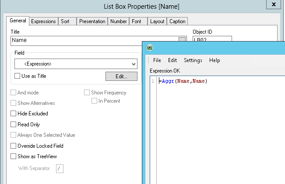Enable the Hide Excluded checkbox
Screen dimensions: 285x184
point(13,113)
